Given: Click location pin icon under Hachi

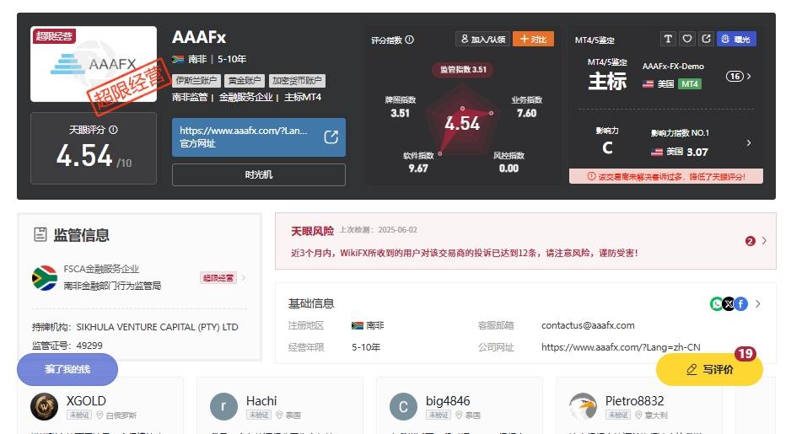Looking at the screenshot, I should 279,415.
